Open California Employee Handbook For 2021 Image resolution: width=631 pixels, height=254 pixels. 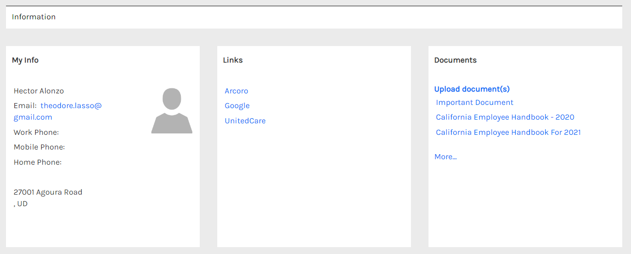[x=508, y=133]
